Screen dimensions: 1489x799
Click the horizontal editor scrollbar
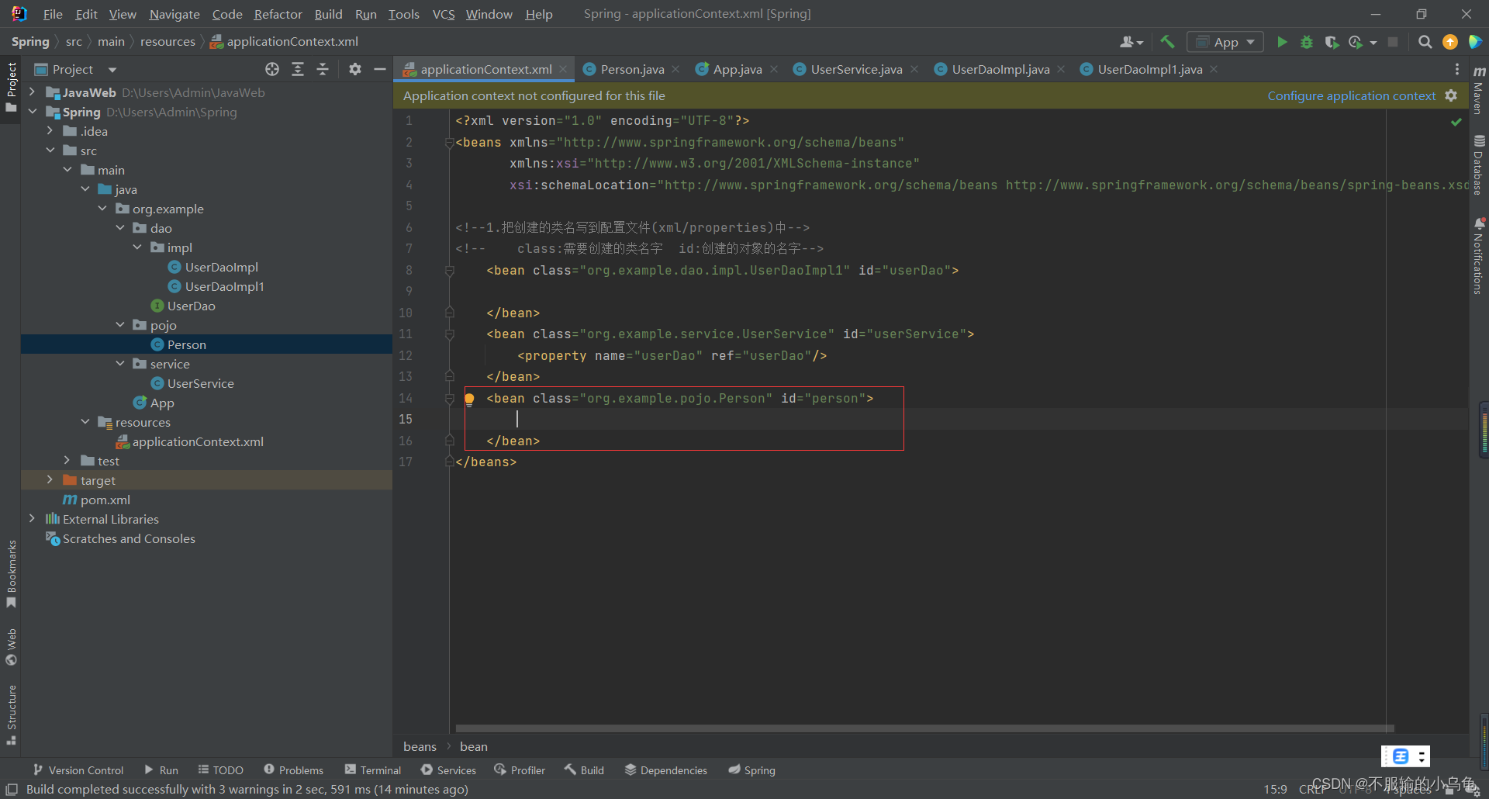click(924, 728)
